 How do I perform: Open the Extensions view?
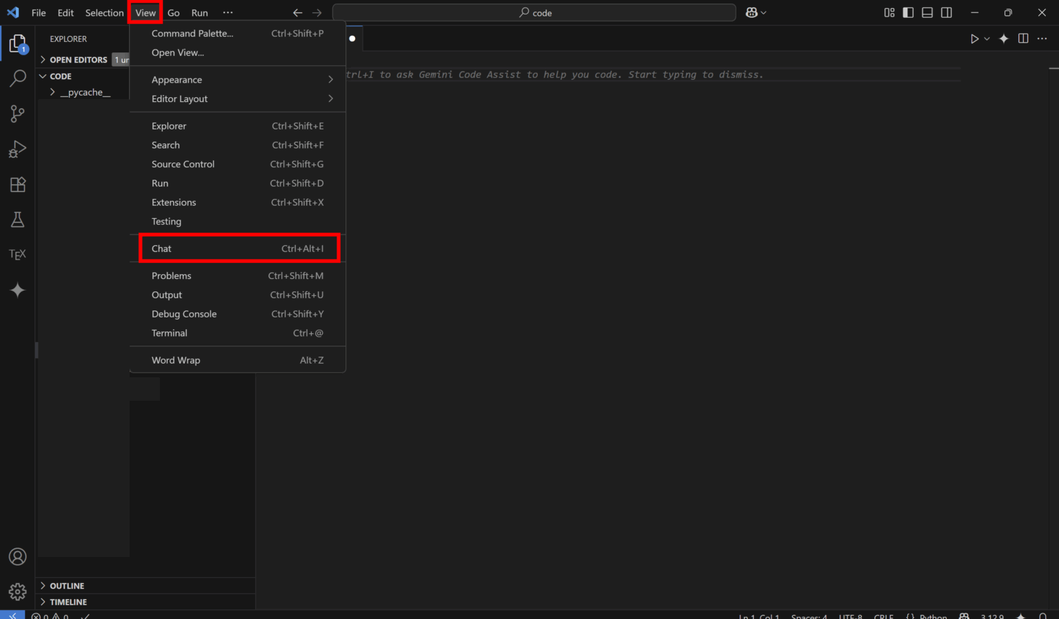[17, 184]
